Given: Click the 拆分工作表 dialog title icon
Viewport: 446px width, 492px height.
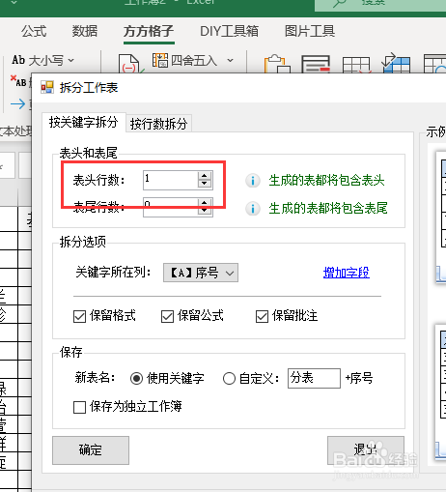Looking at the screenshot, I should [x=47, y=87].
